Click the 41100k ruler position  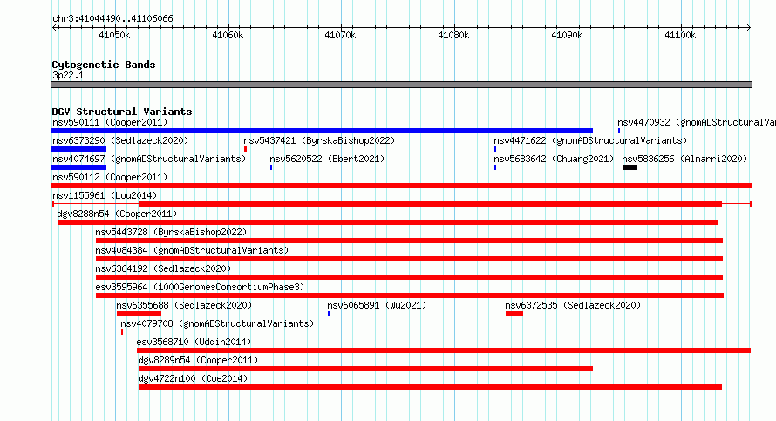tap(680, 35)
